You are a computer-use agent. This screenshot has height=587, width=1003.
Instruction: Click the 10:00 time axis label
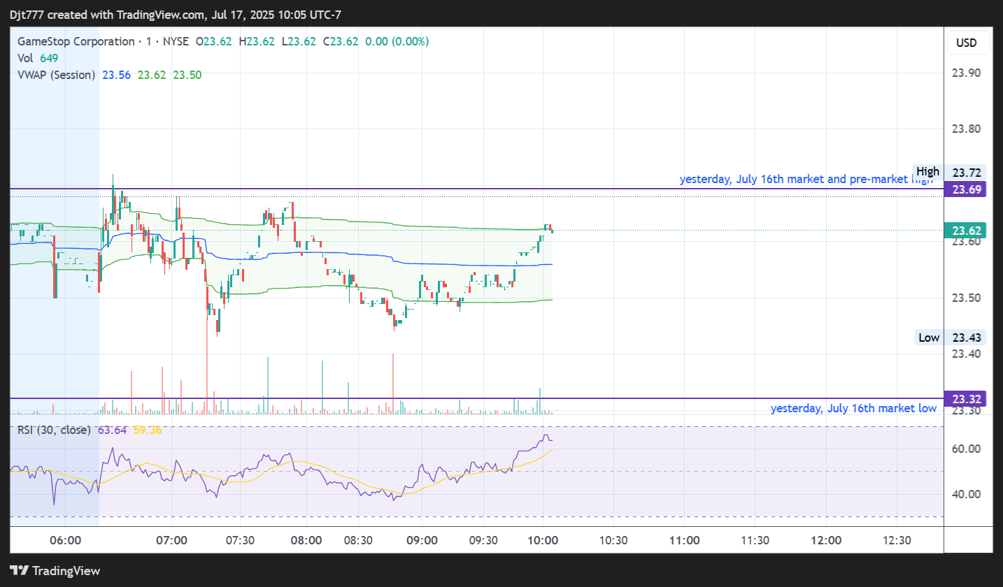(x=543, y=540)
